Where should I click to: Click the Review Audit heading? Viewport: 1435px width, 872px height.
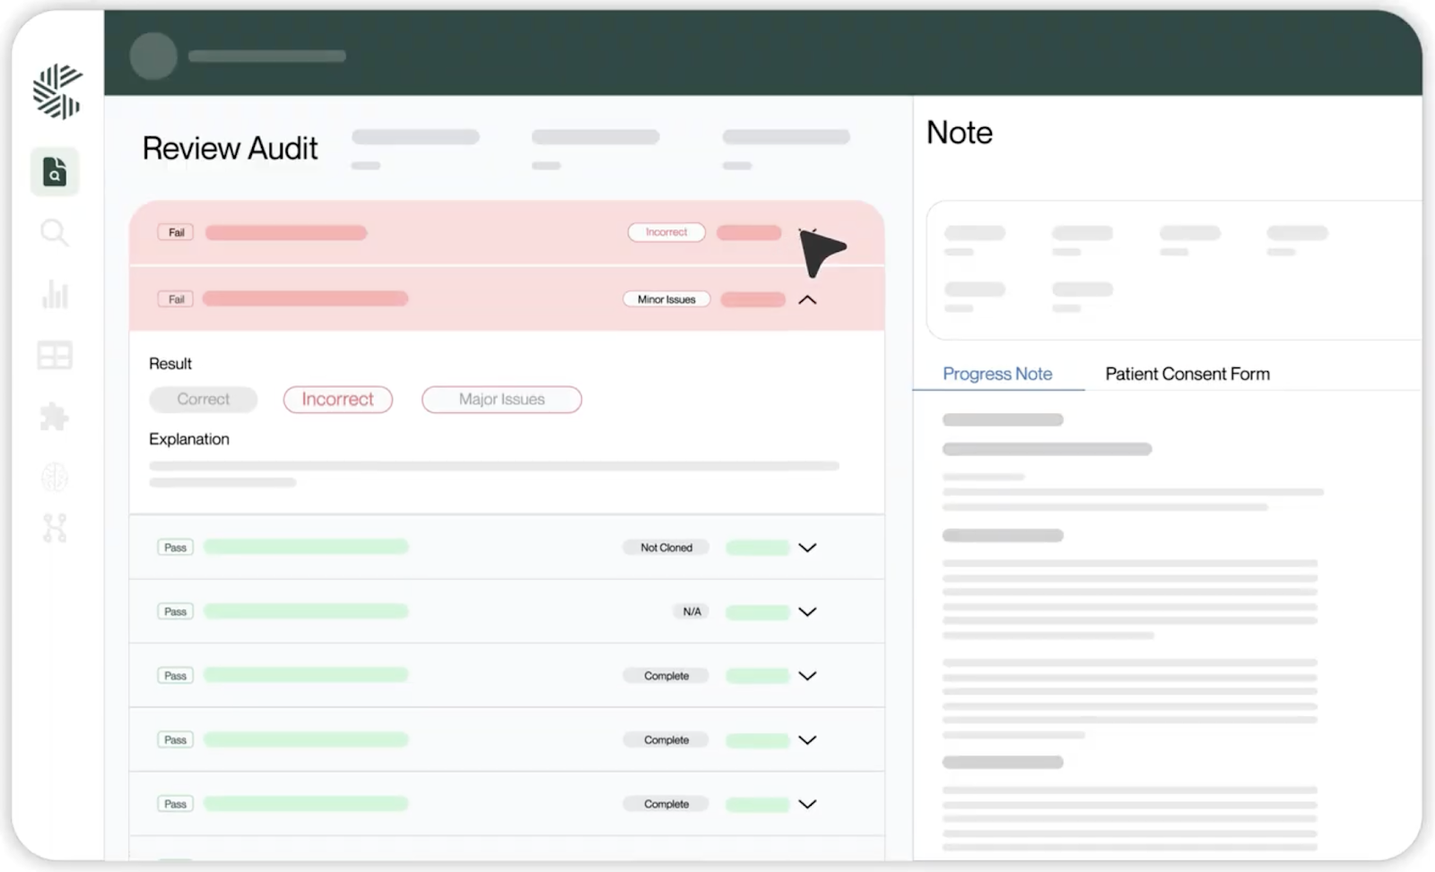tap(230, 149)
